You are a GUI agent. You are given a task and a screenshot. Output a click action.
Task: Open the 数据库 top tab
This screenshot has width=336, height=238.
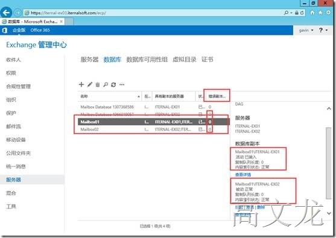[112, 59]
